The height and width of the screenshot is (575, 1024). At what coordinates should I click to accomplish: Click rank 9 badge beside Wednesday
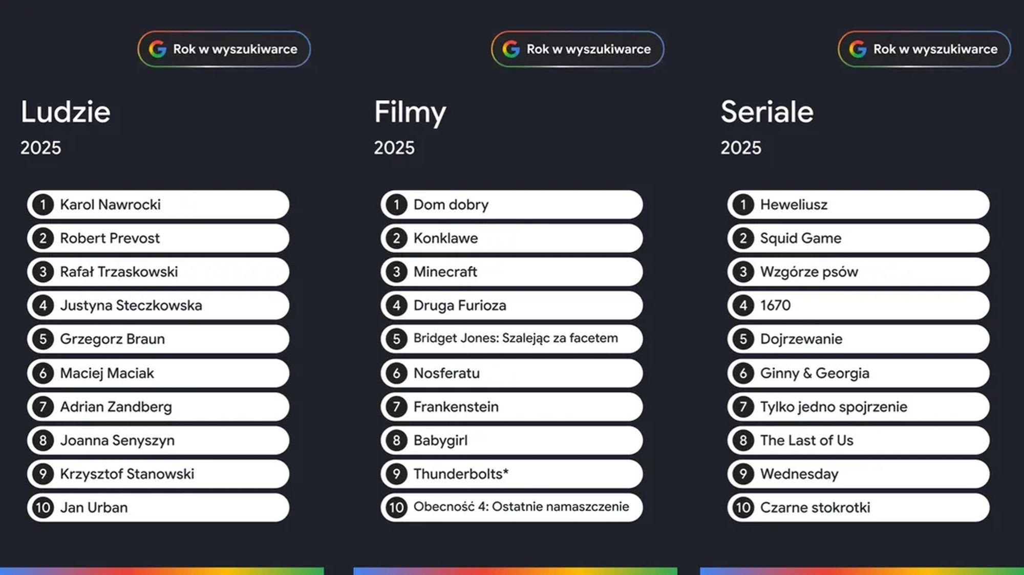[743, 474]
